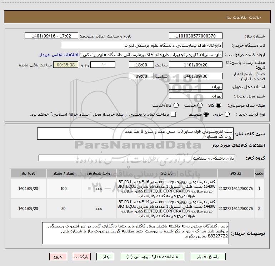Click مشاهده مدارک پیوستی (2) button
The image size is (275, 266).
(x=152, y=257)
